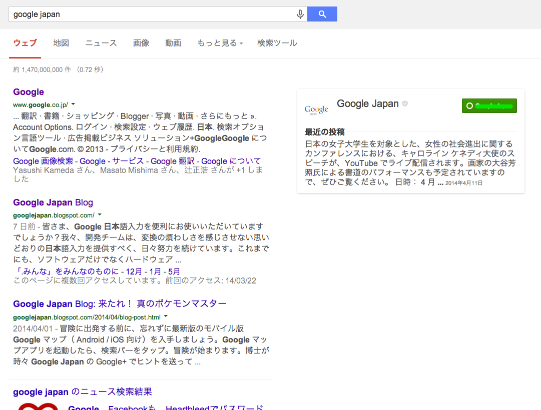Open the 検索ツール options

277,43
